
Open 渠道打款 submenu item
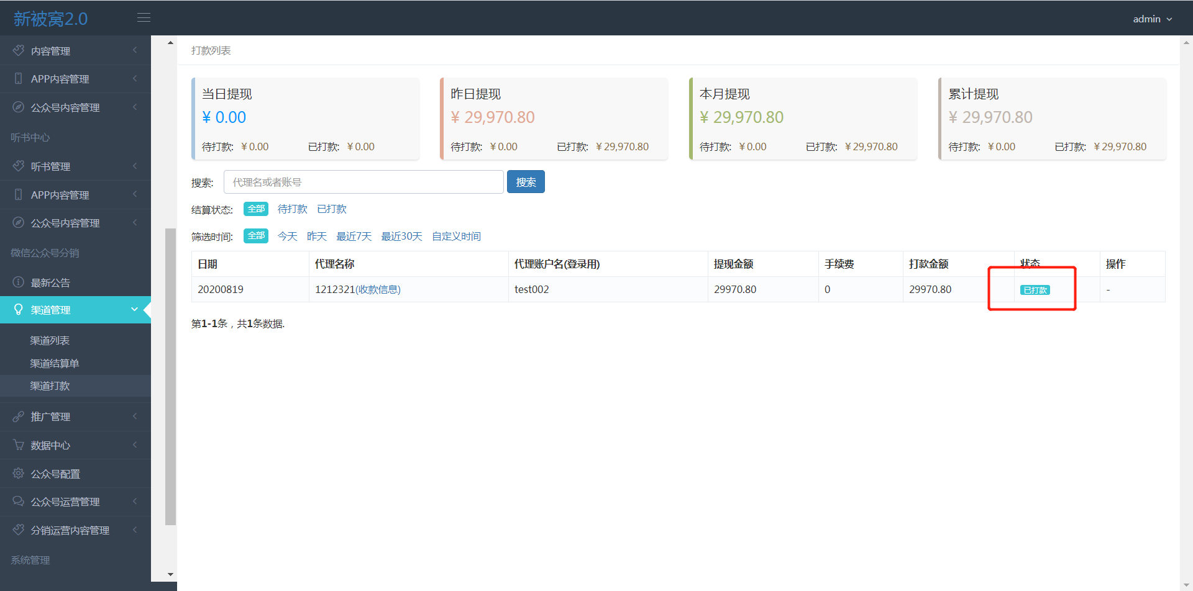(50, 386)
